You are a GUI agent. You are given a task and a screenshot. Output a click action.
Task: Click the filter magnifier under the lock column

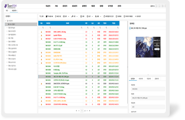(43, 28)
